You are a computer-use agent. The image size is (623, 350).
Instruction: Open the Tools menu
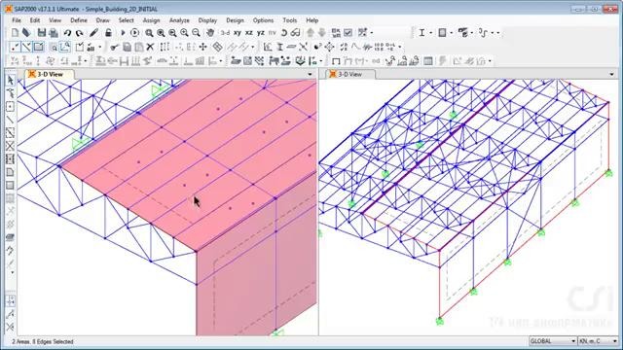pyautogui.click(x=290, y=20)
